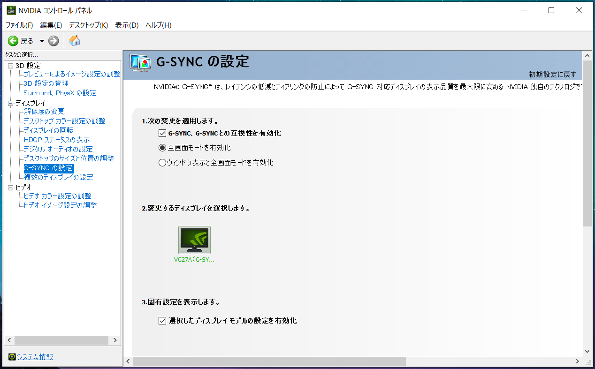Open ビデオ イメージ設定の調整
The image size is (595, 369).
tap(60, 205)
